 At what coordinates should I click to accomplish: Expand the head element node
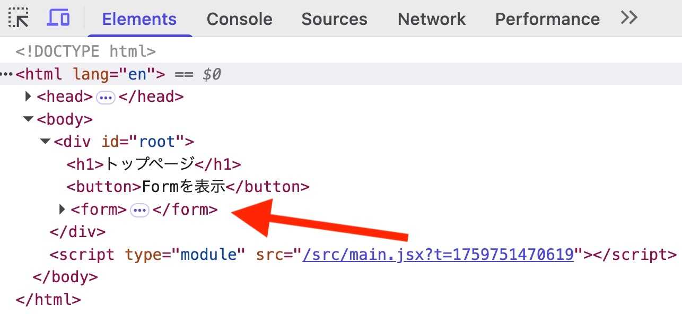(29, 97)
